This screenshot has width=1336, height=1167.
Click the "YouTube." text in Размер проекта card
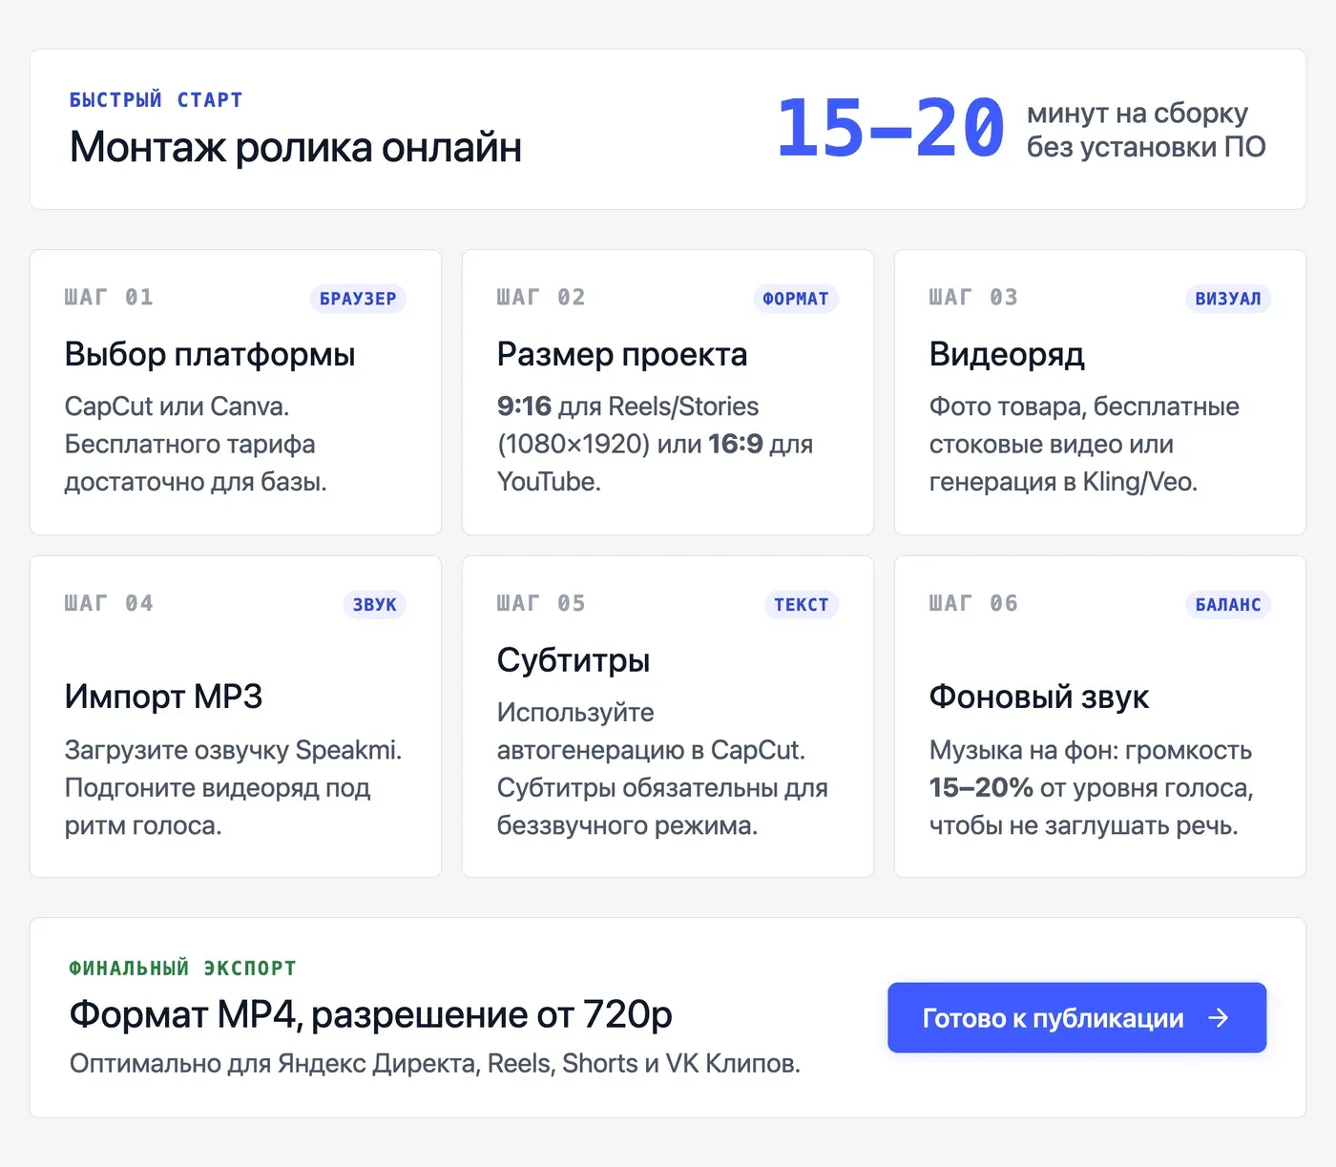549,482
